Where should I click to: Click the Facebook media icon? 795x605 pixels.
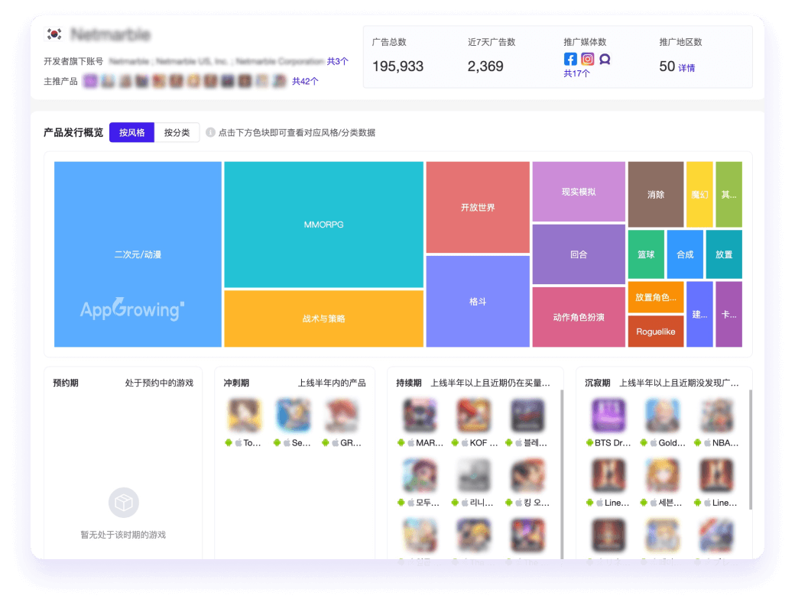pyautogui.click(x=570, y=59)
